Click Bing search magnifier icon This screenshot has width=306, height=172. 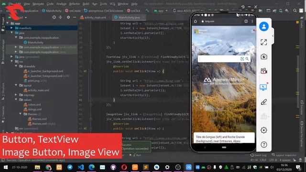[247, 59]
